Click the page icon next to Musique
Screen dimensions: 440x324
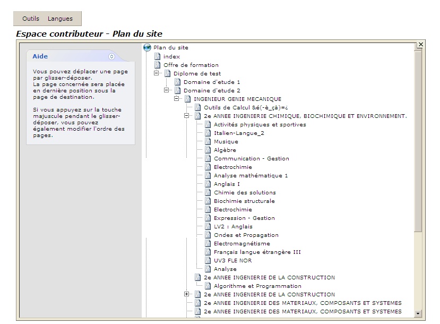pyautogui.click(x=208, y=141)
